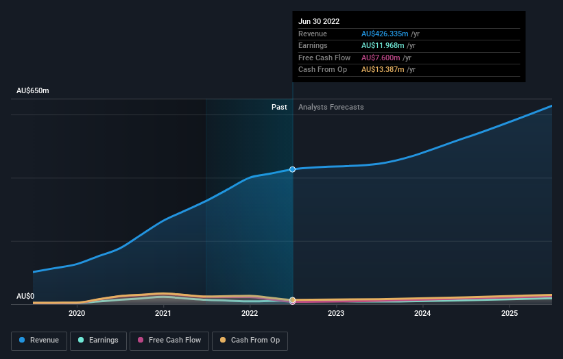Toggle the Earnings legend button
Screen dimensions: 563x359
pyautogui.click(x=98, y=341)
